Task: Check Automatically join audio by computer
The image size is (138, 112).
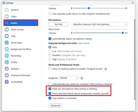Action: [x=50, y=84]
